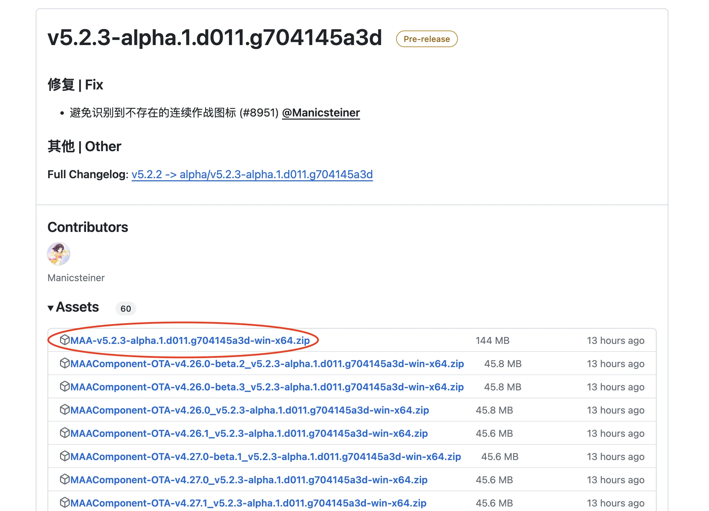Download MAAComponent-OTA-v4.26.1 win-x64 zip
This screenshot has height=511, width=709.
click(x=249, y=433)
